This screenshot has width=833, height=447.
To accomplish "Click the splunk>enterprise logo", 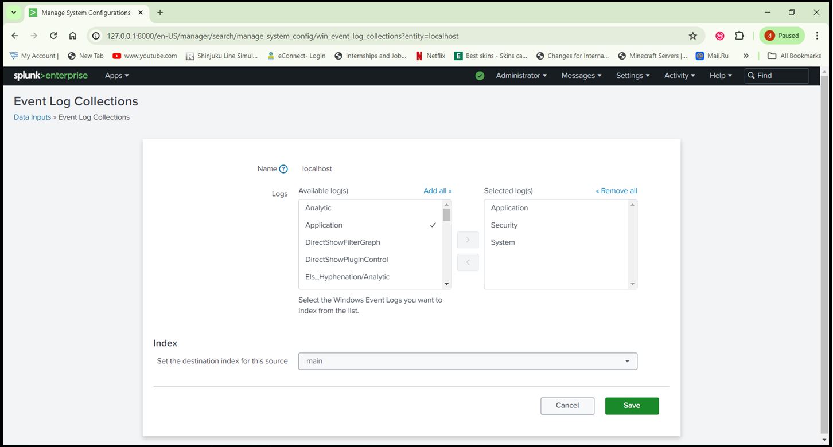I will pyautogui.click(x=51, y=75).
